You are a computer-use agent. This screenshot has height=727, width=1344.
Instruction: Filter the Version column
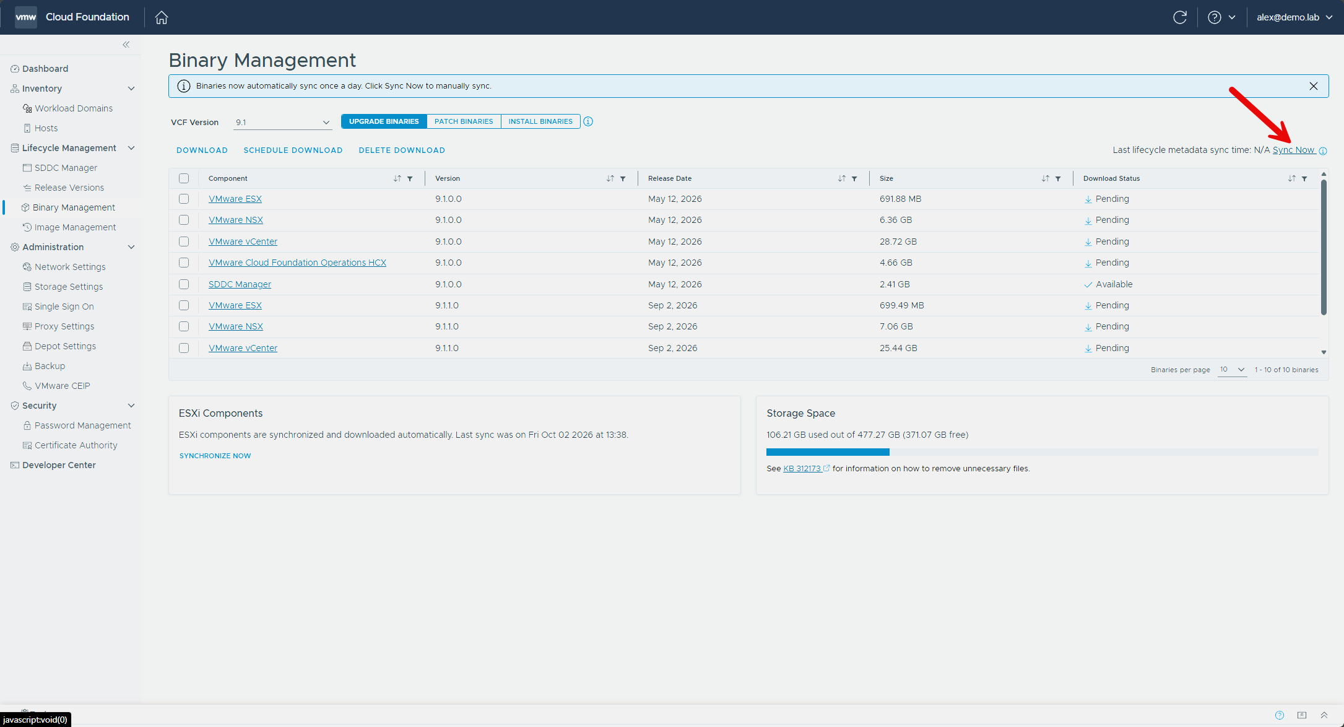pos(623,179)
